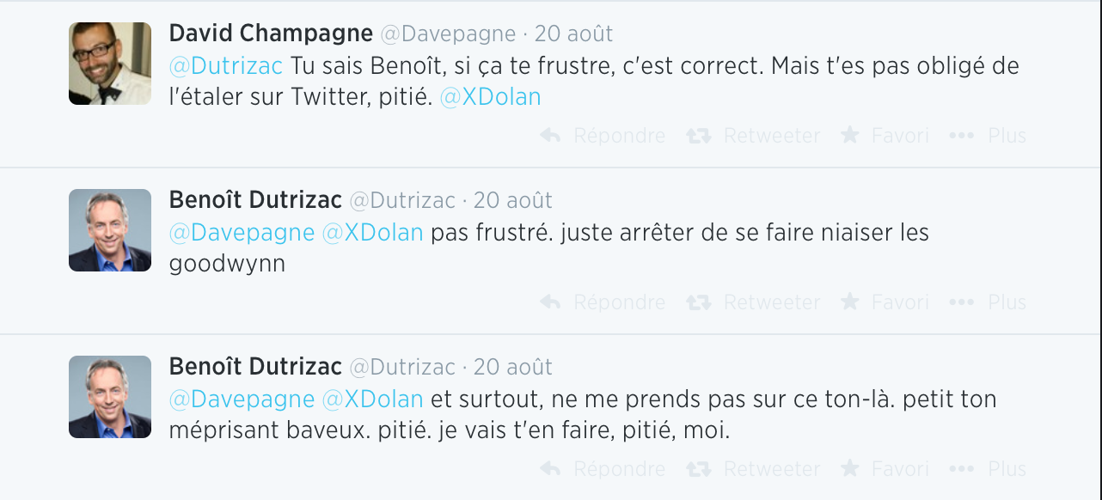Click retweet icon on the 'petit ton méprisant' tweet
This screenshot has height=500, width=1102.
[699, 469]
